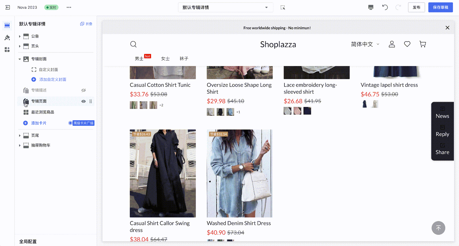Image resolution: width=459 pixels, height=246 pixels.
Task: Collapse the 专辑封面 section
Action: (x=20, y=59)
